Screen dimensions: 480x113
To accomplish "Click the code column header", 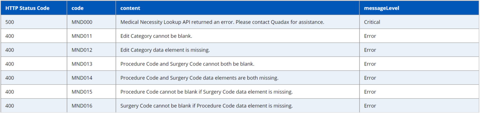I will tap(77, 8).
